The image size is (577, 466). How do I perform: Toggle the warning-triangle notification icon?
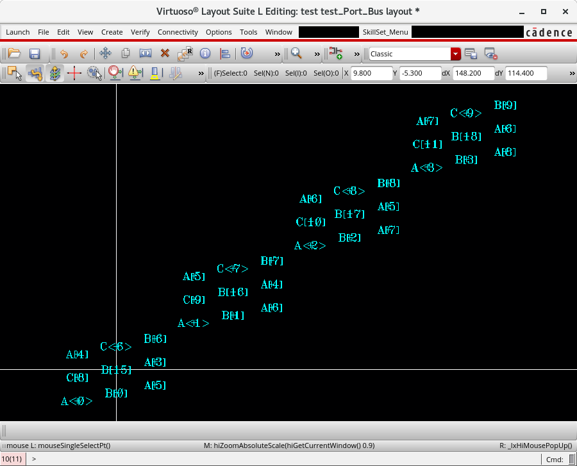click(135, 73)
